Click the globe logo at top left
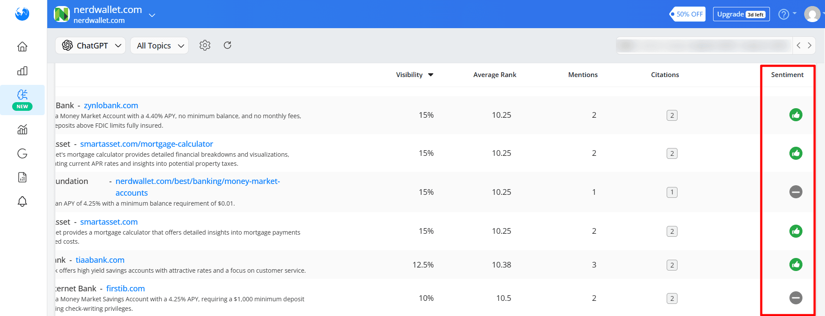 pos(22,14)
